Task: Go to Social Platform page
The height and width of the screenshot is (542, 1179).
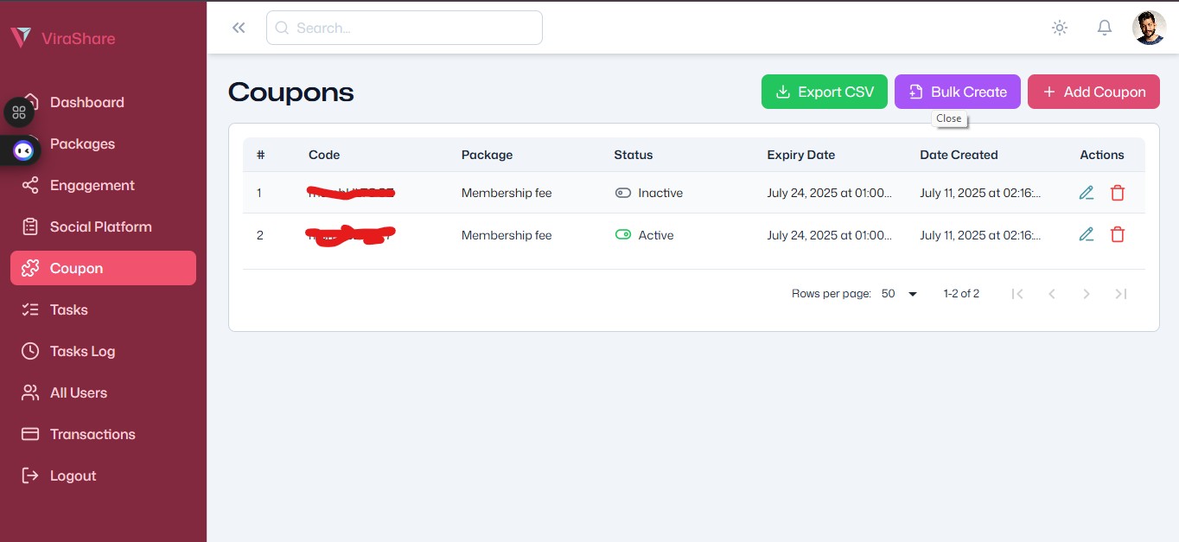Action: (103, 226)
